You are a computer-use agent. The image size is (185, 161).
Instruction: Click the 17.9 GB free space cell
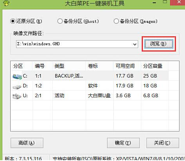pyautogui.click(x=124, y=86)
